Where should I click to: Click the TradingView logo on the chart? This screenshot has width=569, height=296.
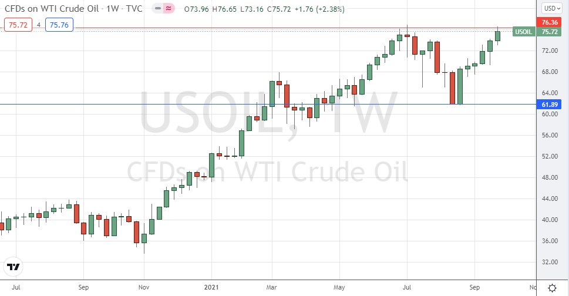(x=14, y=267)
